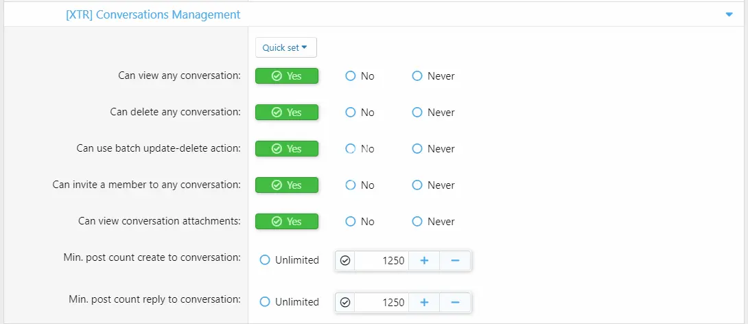Click the [XTR] Conversations Management header

(153, 14)
